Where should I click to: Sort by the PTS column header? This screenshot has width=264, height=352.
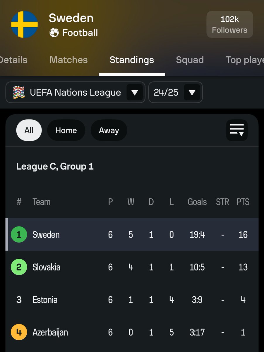[243, 202]
